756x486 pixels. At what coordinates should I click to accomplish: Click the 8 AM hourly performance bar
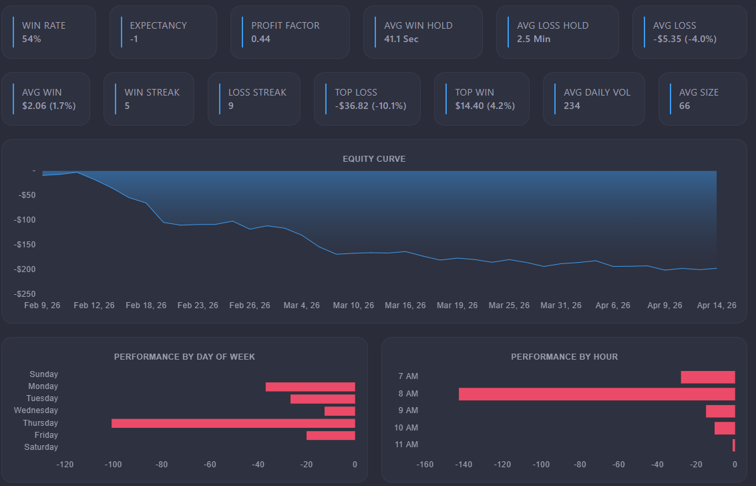(596, 394)
